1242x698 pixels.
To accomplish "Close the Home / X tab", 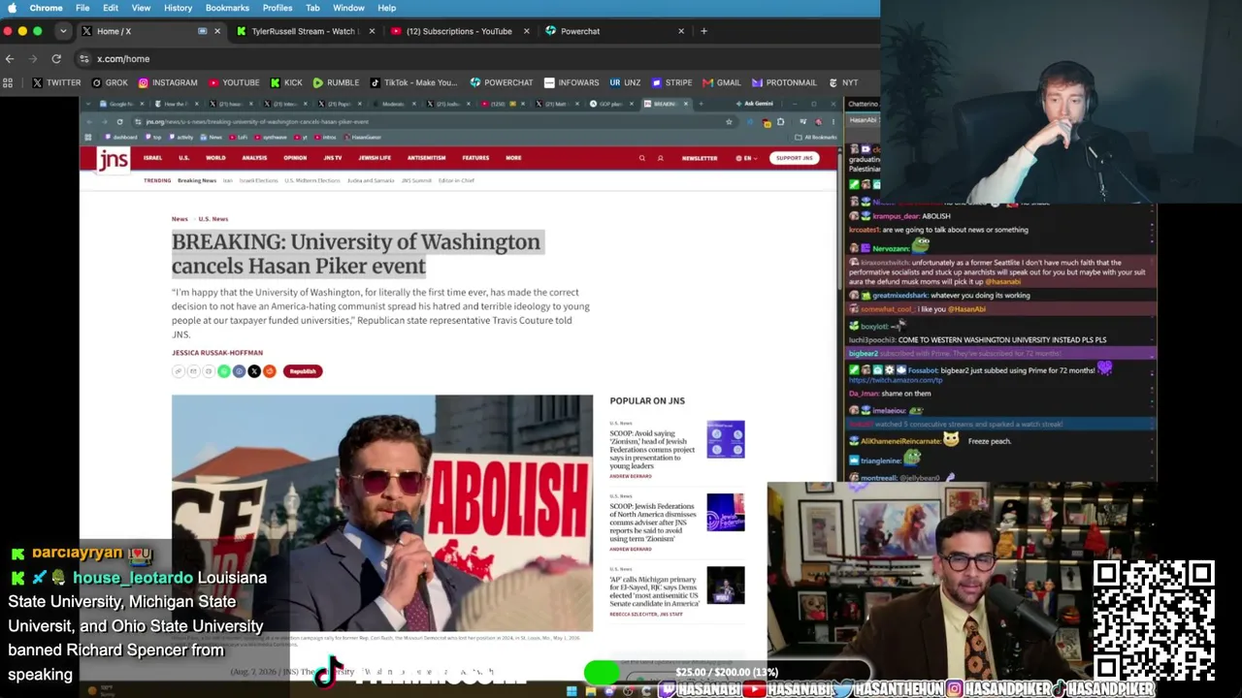I will click(x=217, y=31).
